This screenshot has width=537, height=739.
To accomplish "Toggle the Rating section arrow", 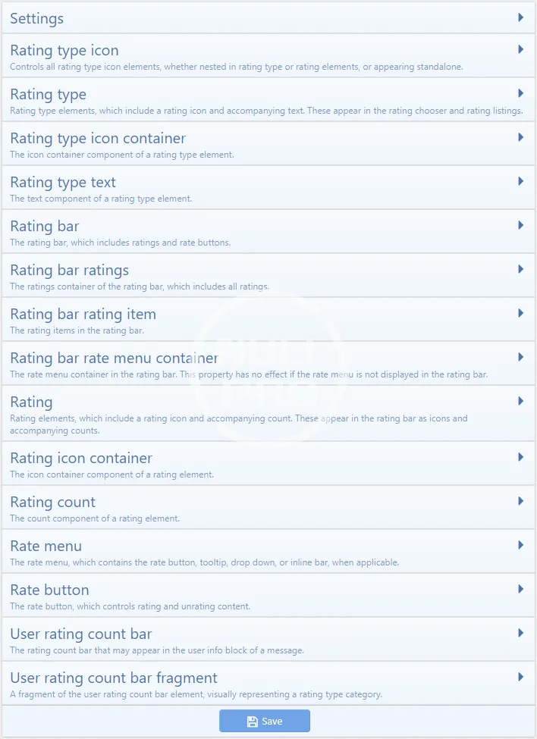I will point(521,401).
